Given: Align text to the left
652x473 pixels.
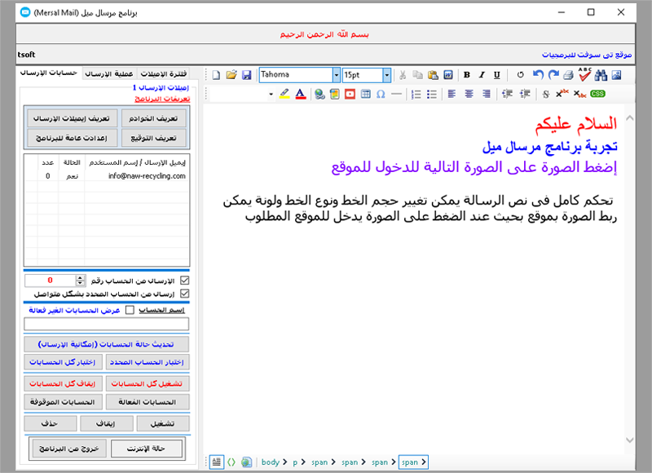Looking at the screenshot, I should (452, 94).
